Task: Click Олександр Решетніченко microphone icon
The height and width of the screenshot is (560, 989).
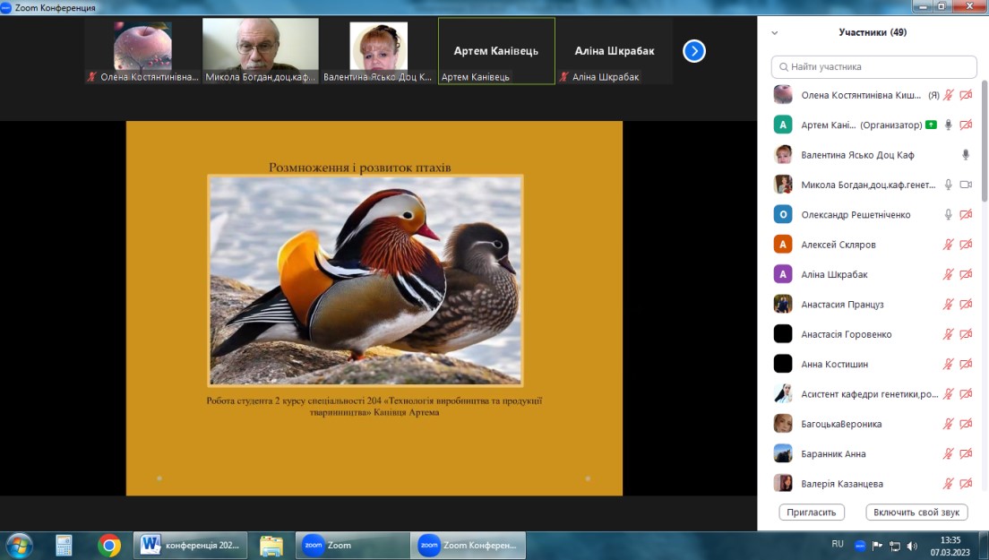Action: 948,215
